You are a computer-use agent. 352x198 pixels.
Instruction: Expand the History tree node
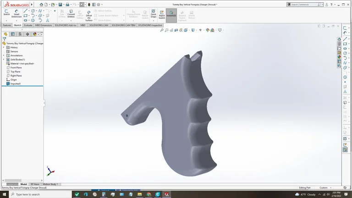[4, 47]
